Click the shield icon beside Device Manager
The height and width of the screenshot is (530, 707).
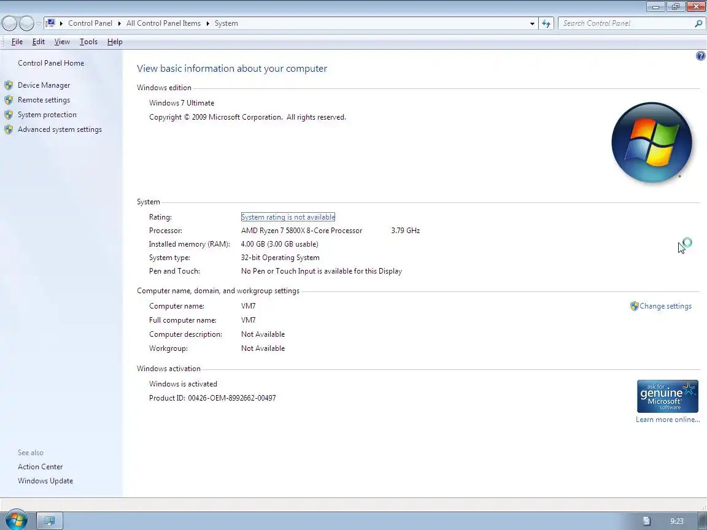pyautogui.click(x=9, y=85)
